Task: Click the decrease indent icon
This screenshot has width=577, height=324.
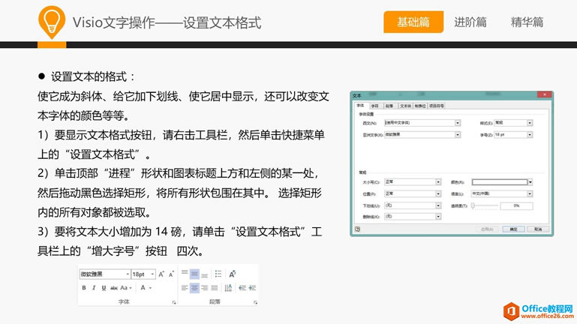Action: coord(242,287)
